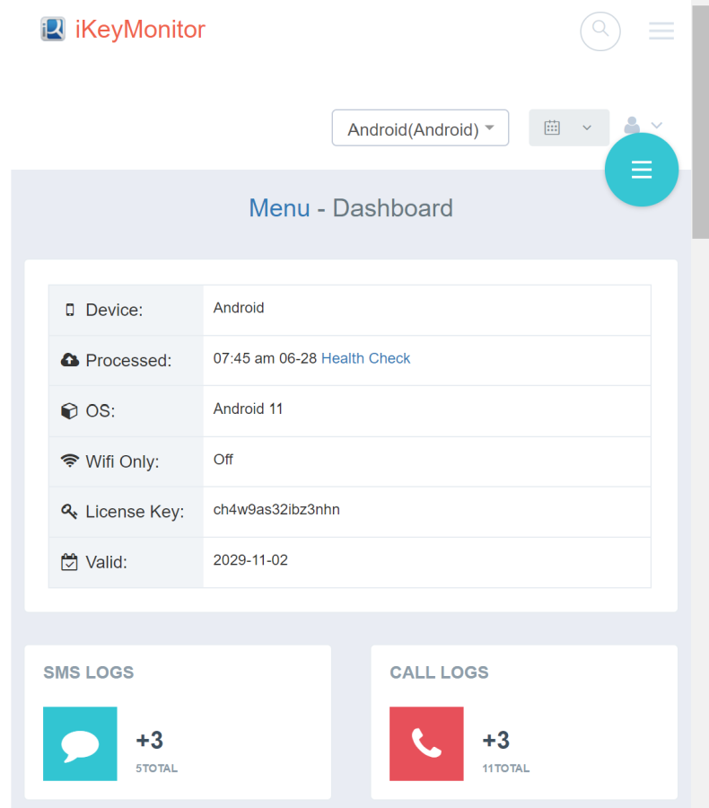Click the Valid calendar check icon
The height and width of the screenshot is (808, 709).
[69, 562]
